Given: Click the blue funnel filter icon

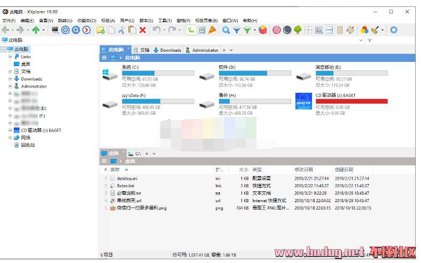Looking at the screenshot, I should pyautogui.click(x=237, y=30).
